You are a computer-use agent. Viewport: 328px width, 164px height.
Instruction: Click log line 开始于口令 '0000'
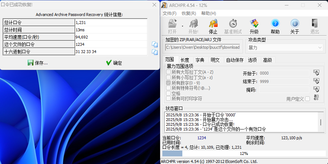pos(201,115)
